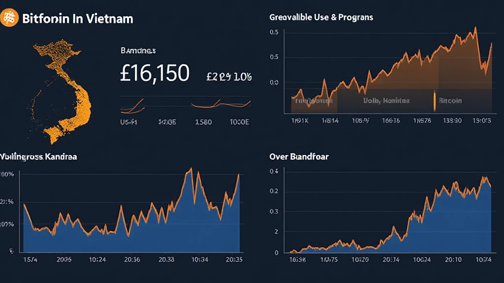Expand the Over Bandfoar chart heading

299,157
